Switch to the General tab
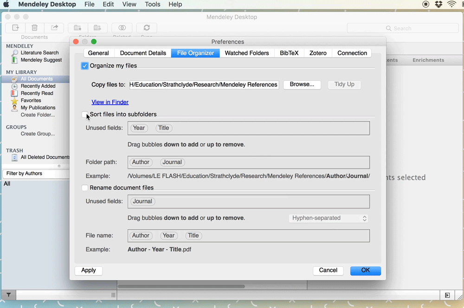Image resolution: width=464 pixels, height=308 pixels. 98,53
